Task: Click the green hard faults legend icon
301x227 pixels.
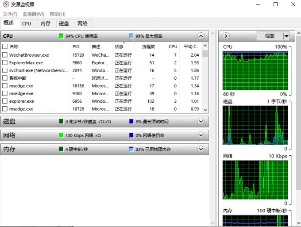Action: (61, 149)
